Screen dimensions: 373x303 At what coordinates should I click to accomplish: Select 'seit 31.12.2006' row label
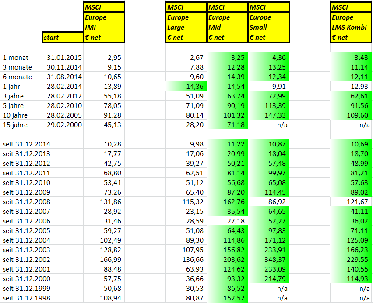point(26,221)
